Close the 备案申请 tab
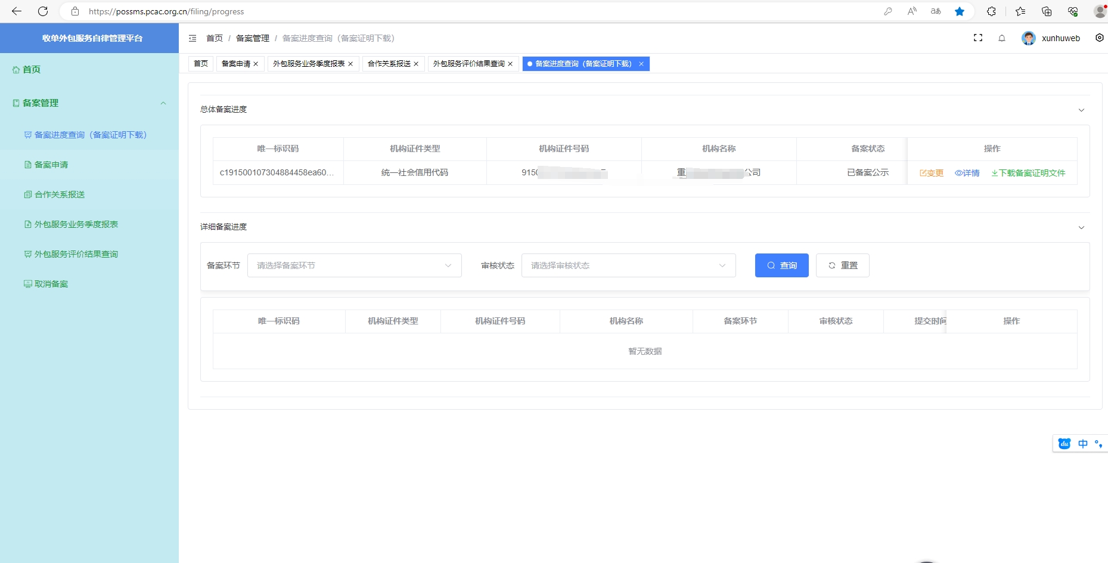 (256, 64)
